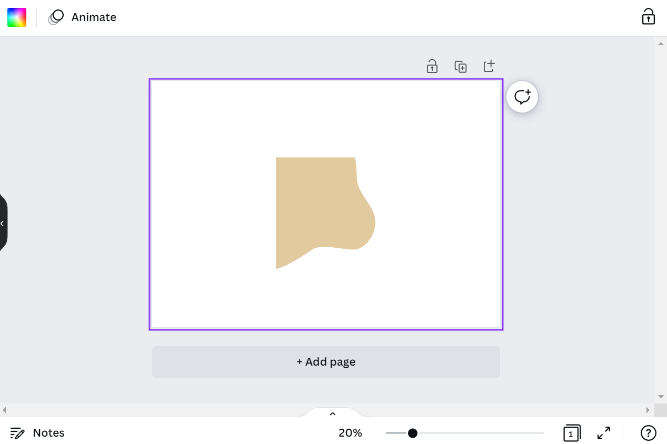Duplicate the page with the copy icon

point(461,66)
